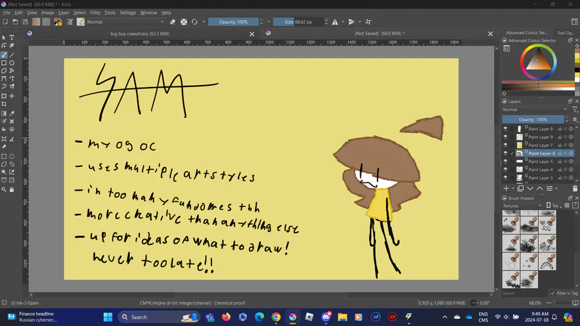
Task: Switch to big boy caseoh.kra tab
Action: (139, 34)
